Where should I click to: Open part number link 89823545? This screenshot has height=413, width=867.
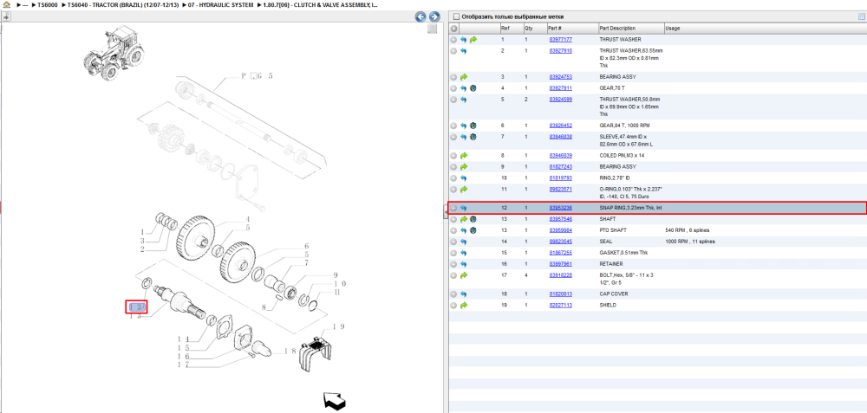click(560, 242)
